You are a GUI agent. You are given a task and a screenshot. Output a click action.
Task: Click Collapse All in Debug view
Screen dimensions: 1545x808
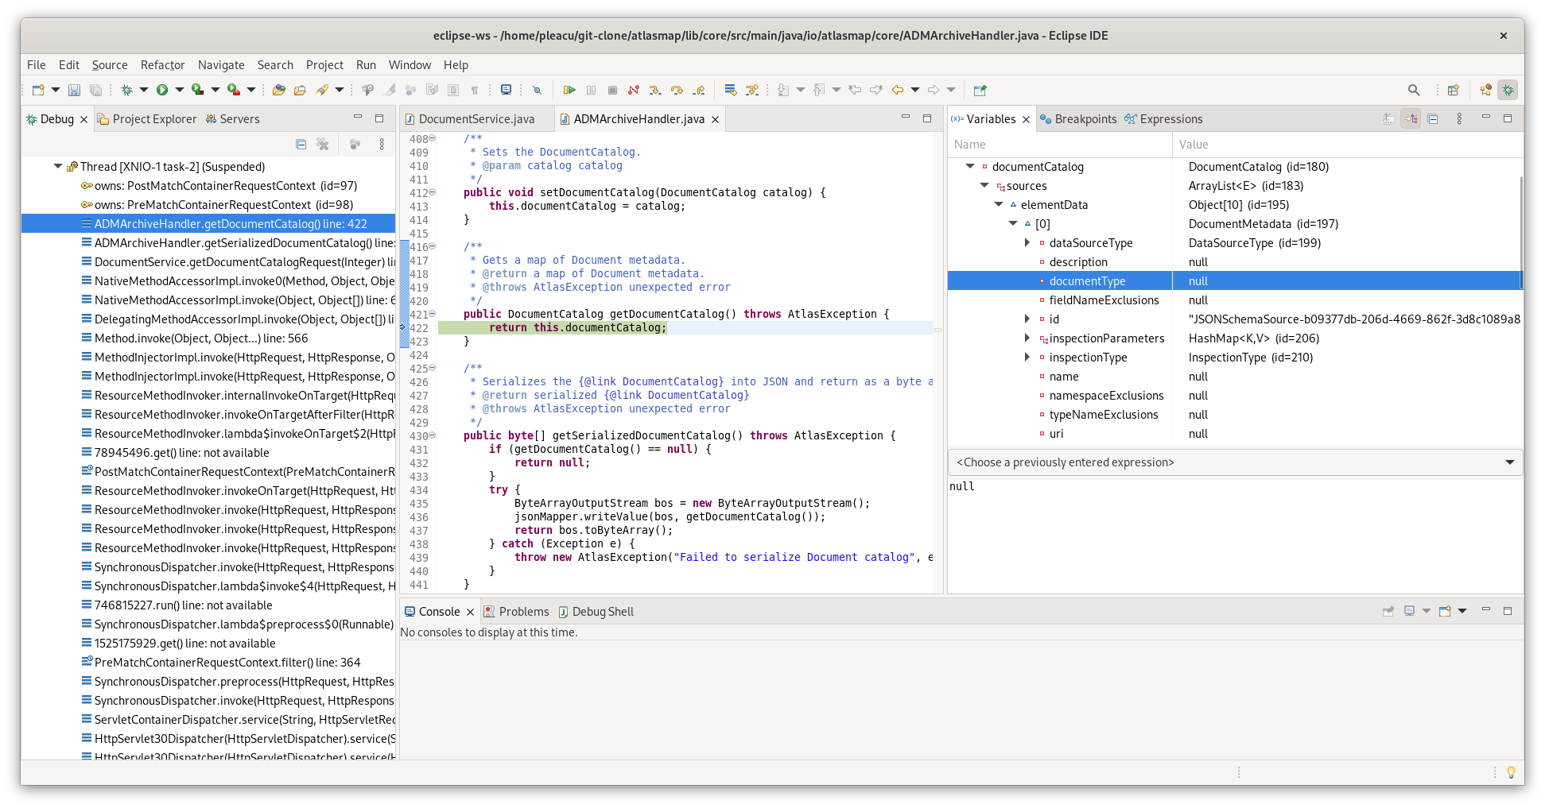coord(301,144)
